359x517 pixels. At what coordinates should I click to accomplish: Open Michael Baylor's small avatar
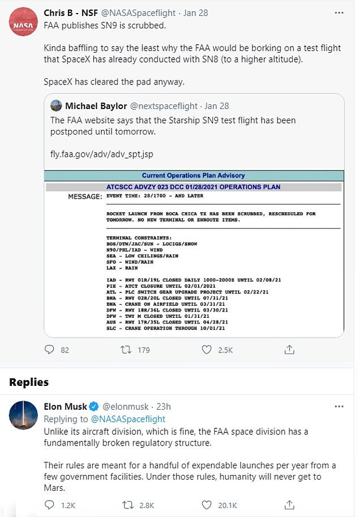pyautogui.click(x=56, y=106)
